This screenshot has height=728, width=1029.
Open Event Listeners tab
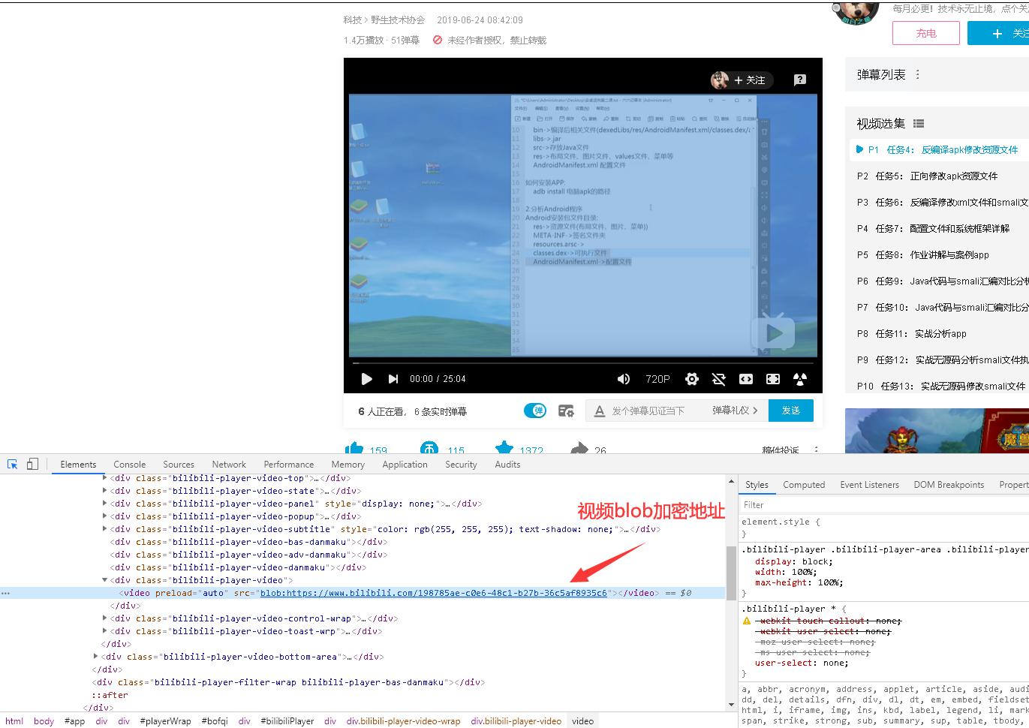click(869, 485)
